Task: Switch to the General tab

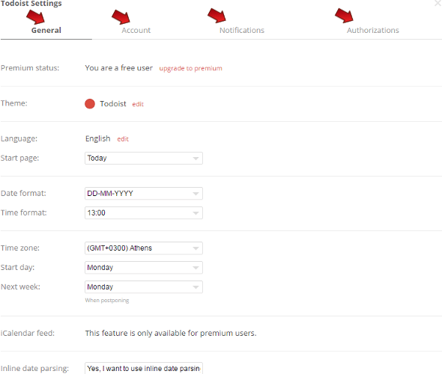Action: (46, 30)
